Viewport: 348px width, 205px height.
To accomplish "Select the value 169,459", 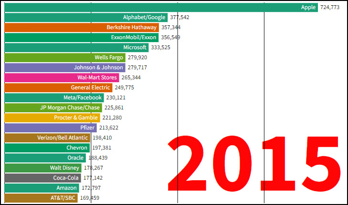I will point(90,198).
